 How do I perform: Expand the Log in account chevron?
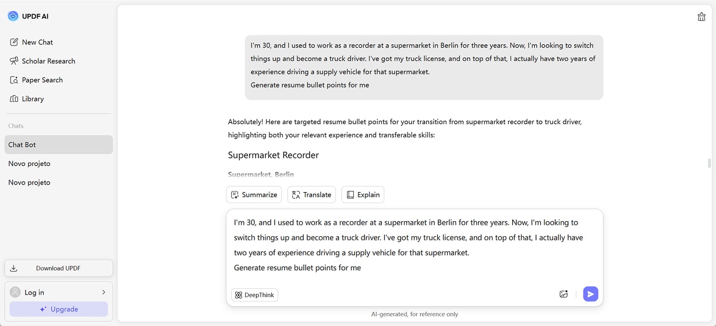point(104,292)
